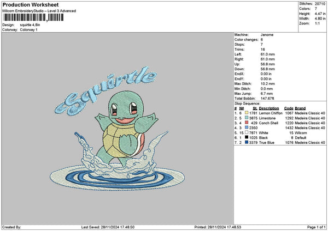This screenshot has height=231, width=328.
Task: Click the 2350 light blue color swatch
Action: [x=247, y=127]
